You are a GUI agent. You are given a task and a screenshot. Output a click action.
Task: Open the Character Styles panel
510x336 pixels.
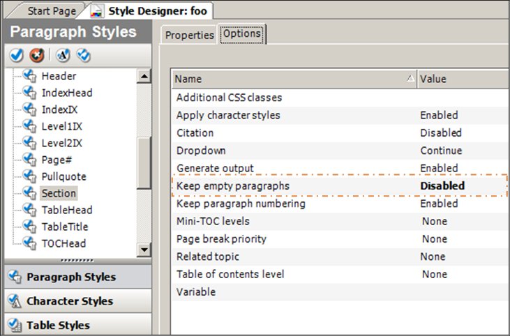(x=70, y=302)
